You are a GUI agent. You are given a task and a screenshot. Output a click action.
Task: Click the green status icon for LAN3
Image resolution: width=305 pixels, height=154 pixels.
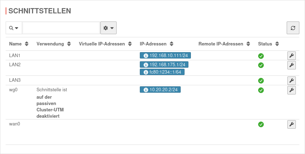261,81
